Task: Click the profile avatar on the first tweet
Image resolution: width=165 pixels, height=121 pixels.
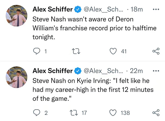Action: (17, 16)
